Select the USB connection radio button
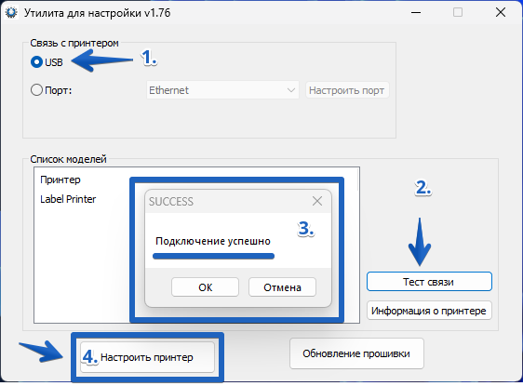Screen dimensions: 523x386 click(36, 62)
